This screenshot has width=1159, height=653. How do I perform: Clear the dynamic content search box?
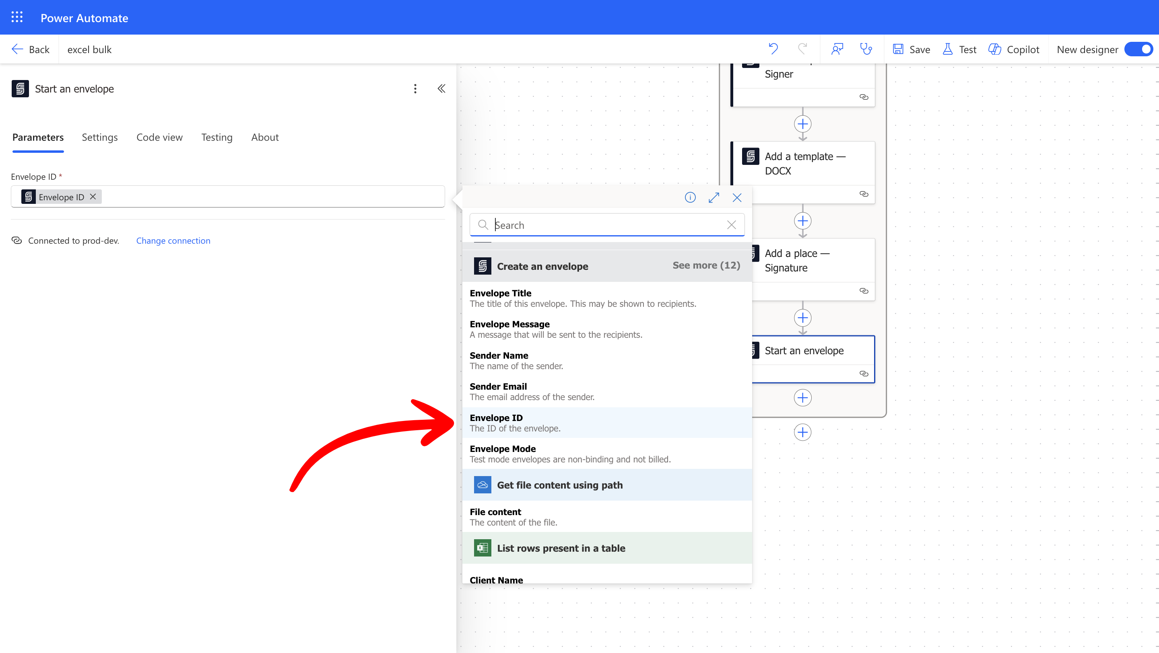[x=731, y=225]
